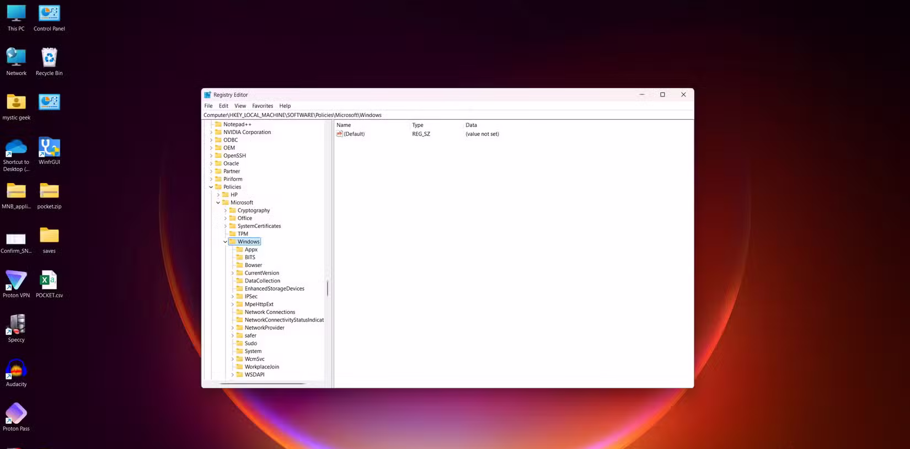Click the registry path address bar
The height and width of the screenshot is (449, 910).
447,115
